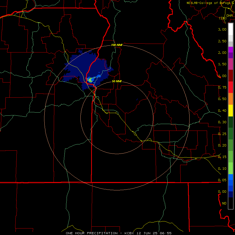The image size is (235, 235).
Task: Click the light blue legend swatch
Action: (231, 177)
